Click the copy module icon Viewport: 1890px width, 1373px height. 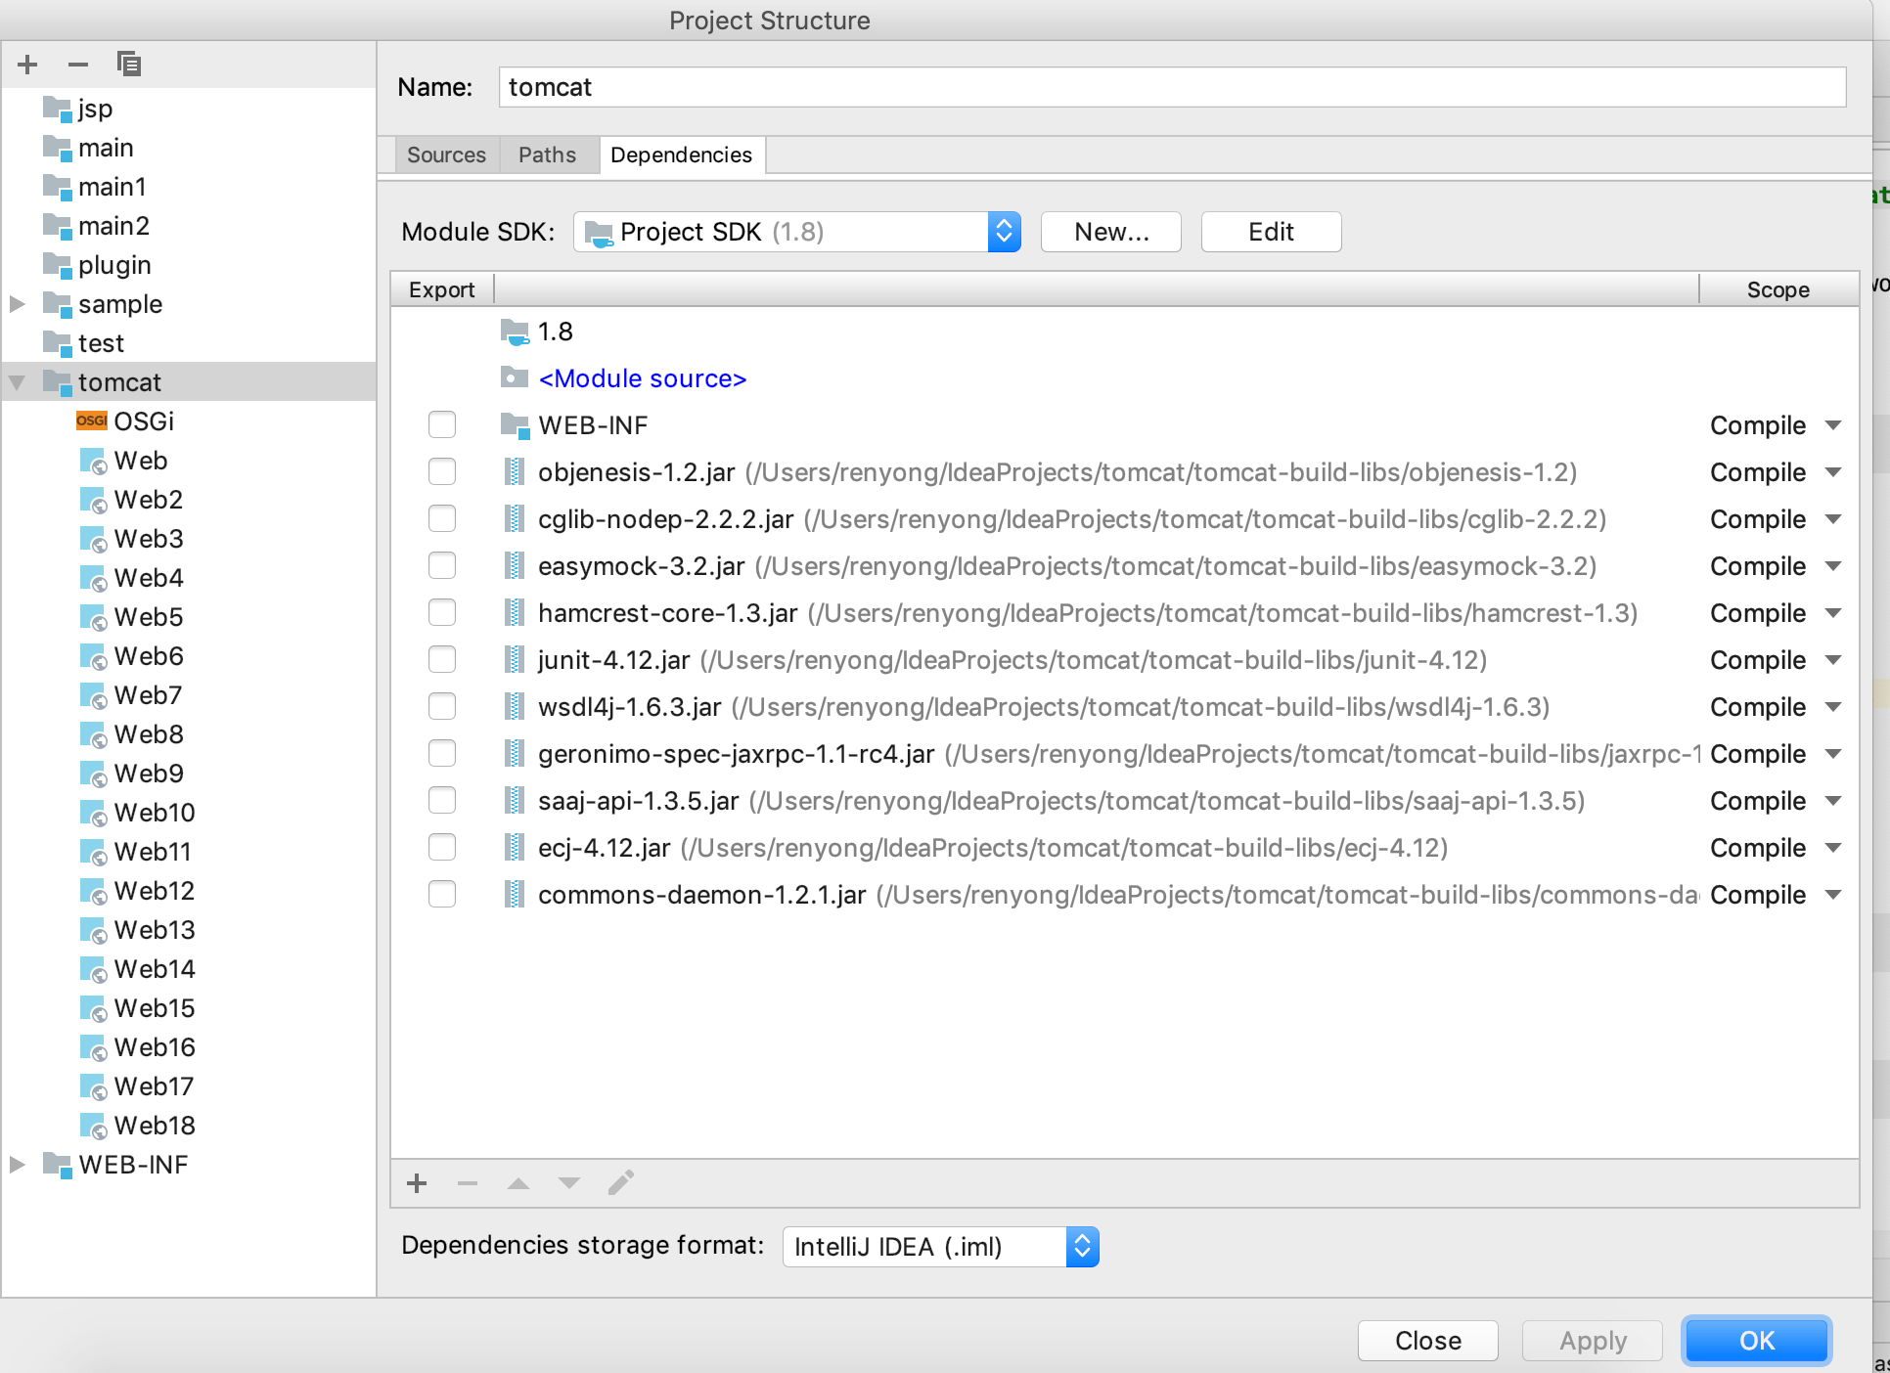128,65
